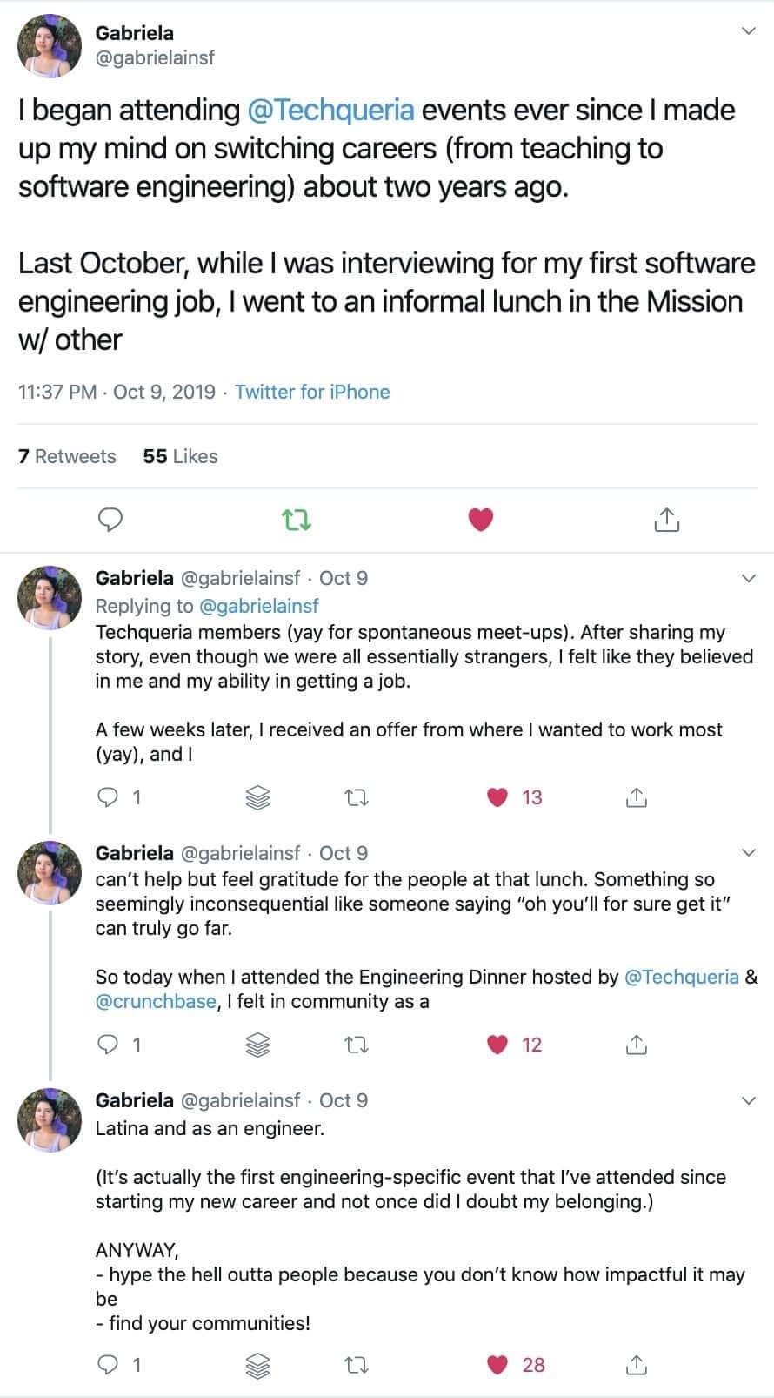
Task: Share the main tweet
Action: tap(665, 520)
